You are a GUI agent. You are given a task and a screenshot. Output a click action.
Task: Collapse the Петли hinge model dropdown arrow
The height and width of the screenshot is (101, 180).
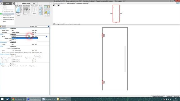29,36
